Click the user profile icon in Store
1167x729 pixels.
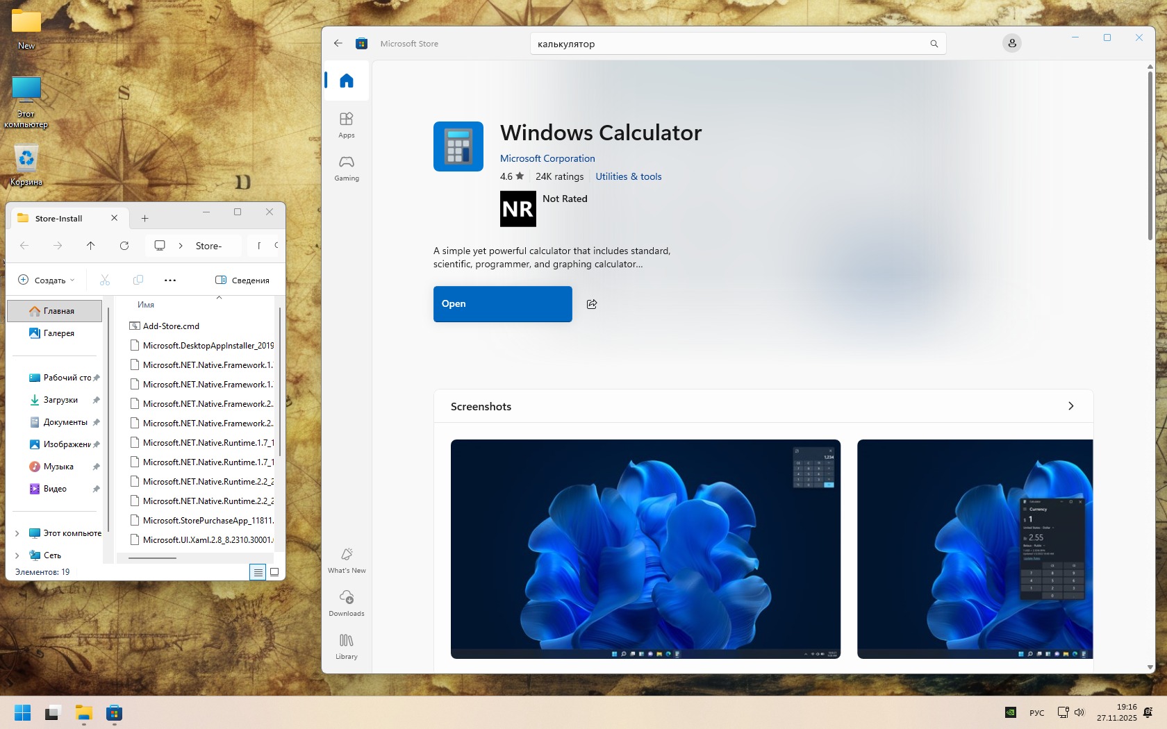1011,44
